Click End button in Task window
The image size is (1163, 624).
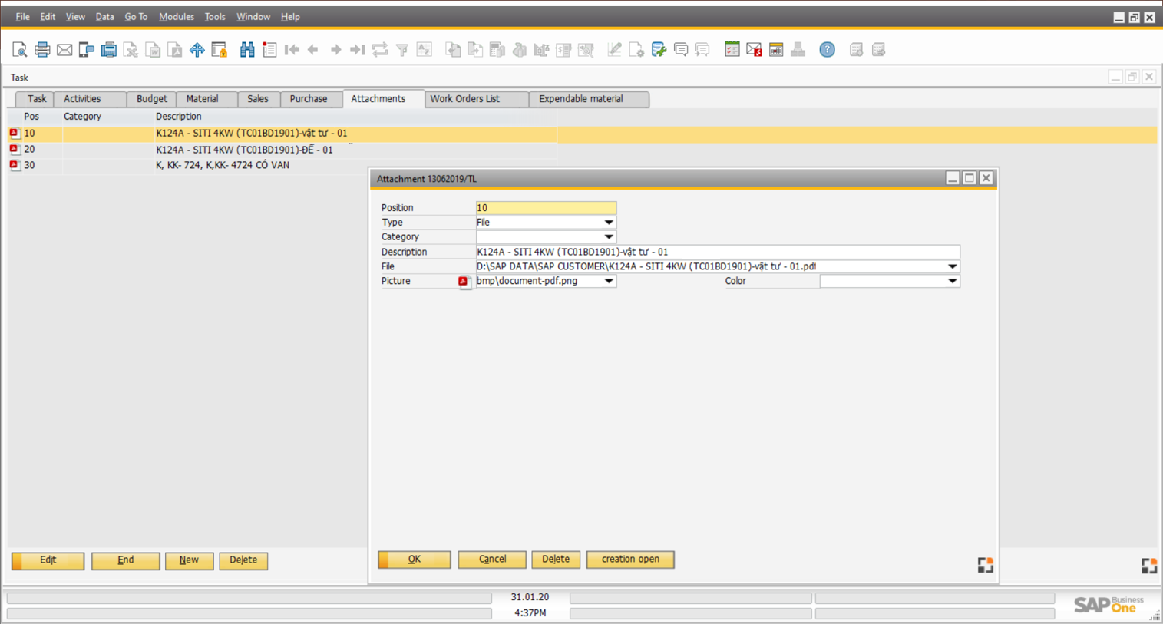pyautogui.click(x=126, y=560)
